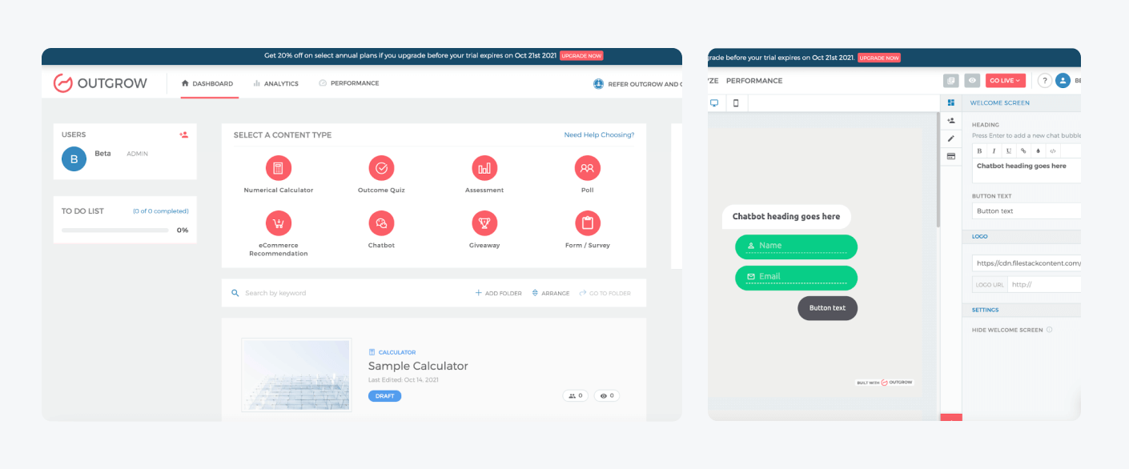Viewport: 1129px width, 469px height.
Task: Click the 0 of 0 completed link
Action: coord(161,211)
